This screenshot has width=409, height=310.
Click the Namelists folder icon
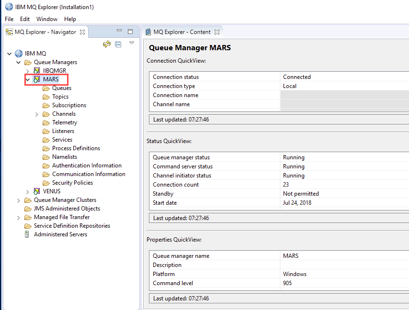click(x=46, y=157)
